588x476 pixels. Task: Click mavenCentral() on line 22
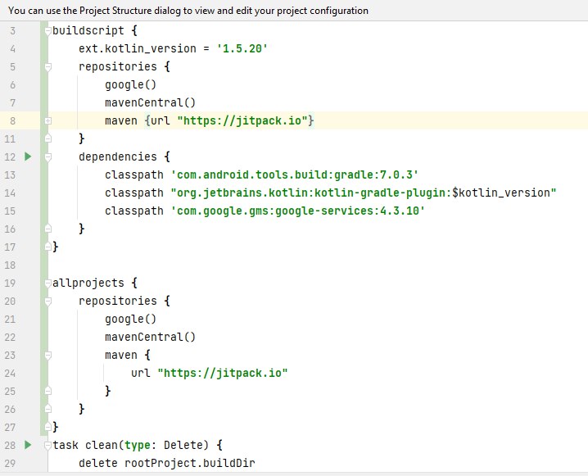pyautogui.click(x=151, y=338)
